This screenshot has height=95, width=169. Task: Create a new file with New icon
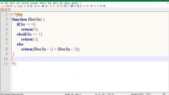(x=2, y=6)
